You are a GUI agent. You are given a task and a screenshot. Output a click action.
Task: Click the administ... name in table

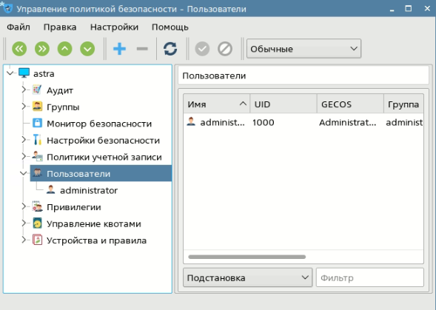[x=223, y=122]
